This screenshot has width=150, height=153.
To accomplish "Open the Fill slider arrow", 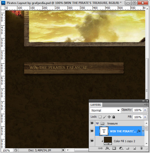I will pyautogui.click(x=145, y=117).
